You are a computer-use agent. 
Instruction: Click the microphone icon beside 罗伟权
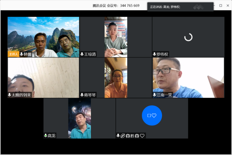(x=155, y=54)
